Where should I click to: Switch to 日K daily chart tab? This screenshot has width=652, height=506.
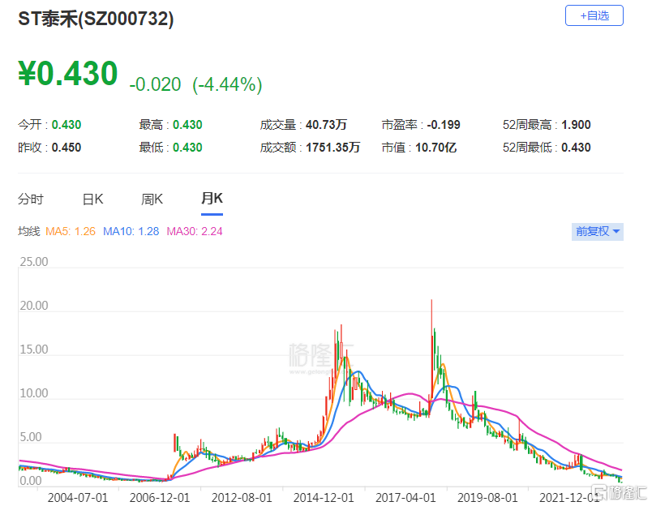tap(92, 199)
